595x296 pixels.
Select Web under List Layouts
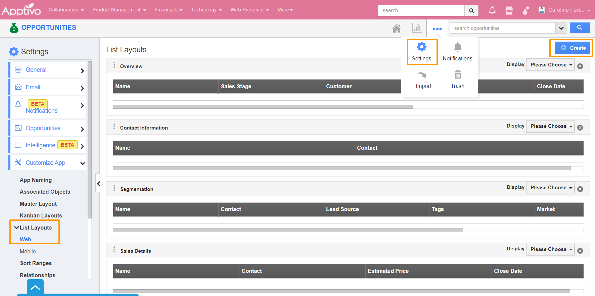pos(26,239)
